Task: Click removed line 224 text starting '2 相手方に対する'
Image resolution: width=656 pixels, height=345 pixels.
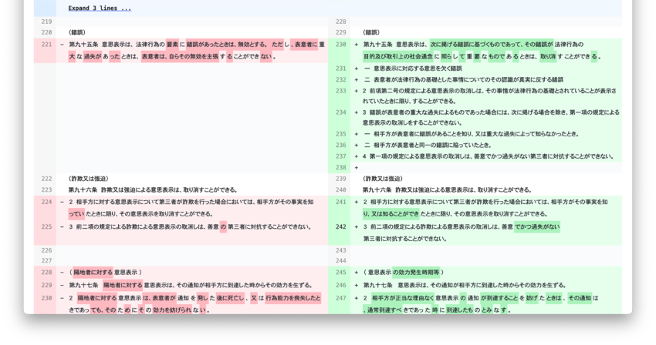Action: click(x=191, y=208)
